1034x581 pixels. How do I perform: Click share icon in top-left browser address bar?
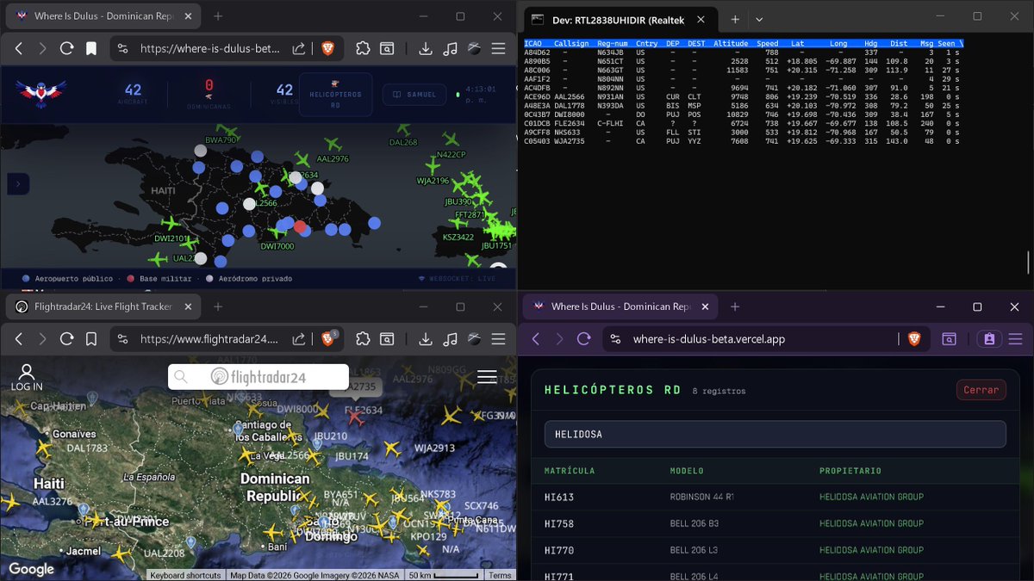click(298, 49)
